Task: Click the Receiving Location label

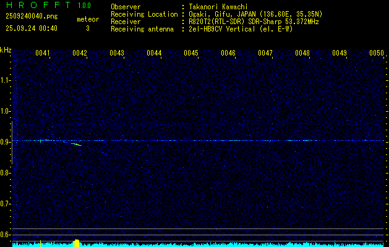Action: click(x=144, y=14)
